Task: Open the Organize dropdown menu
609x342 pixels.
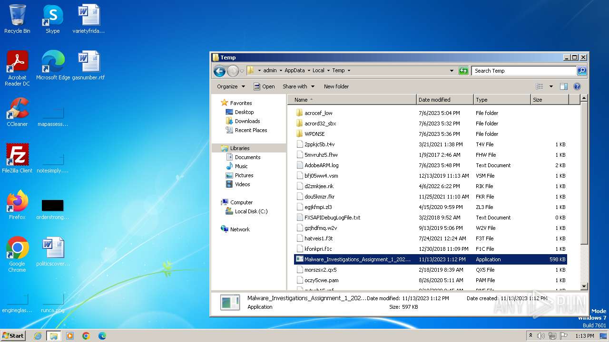Action: (x=231, y=86)
